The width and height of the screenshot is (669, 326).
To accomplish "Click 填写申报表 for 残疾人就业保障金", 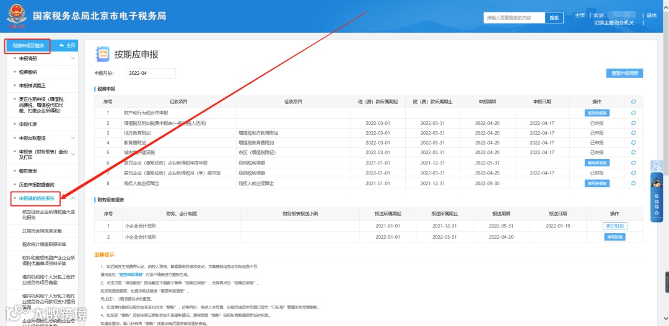I will (597, 183).
